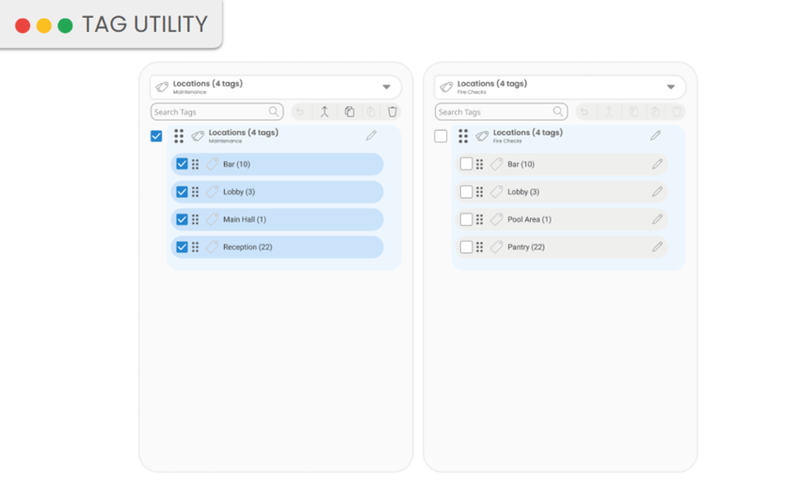Image resolution: width=802 pixels, height=481 pixels.
Task: Open the Maintenance Locations dropdown
Action: (x=386, y=88)
